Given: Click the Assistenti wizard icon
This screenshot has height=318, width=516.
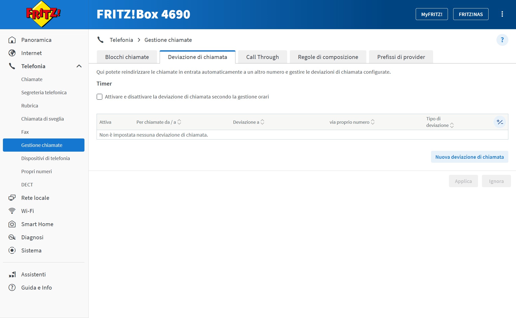Looking at the screenshot, I should pos(12,275).
